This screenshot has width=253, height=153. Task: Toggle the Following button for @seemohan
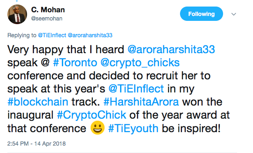[201, 14]
